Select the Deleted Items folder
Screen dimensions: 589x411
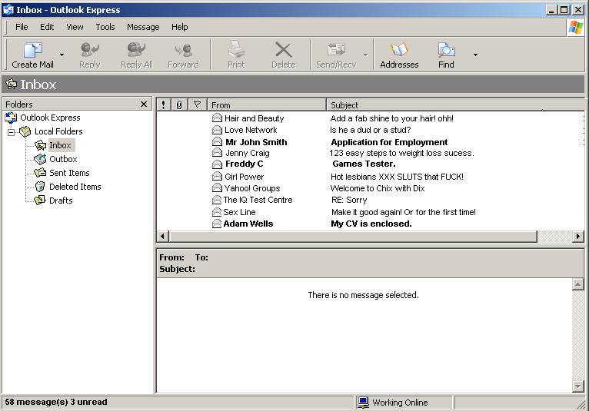coord(75,187)
